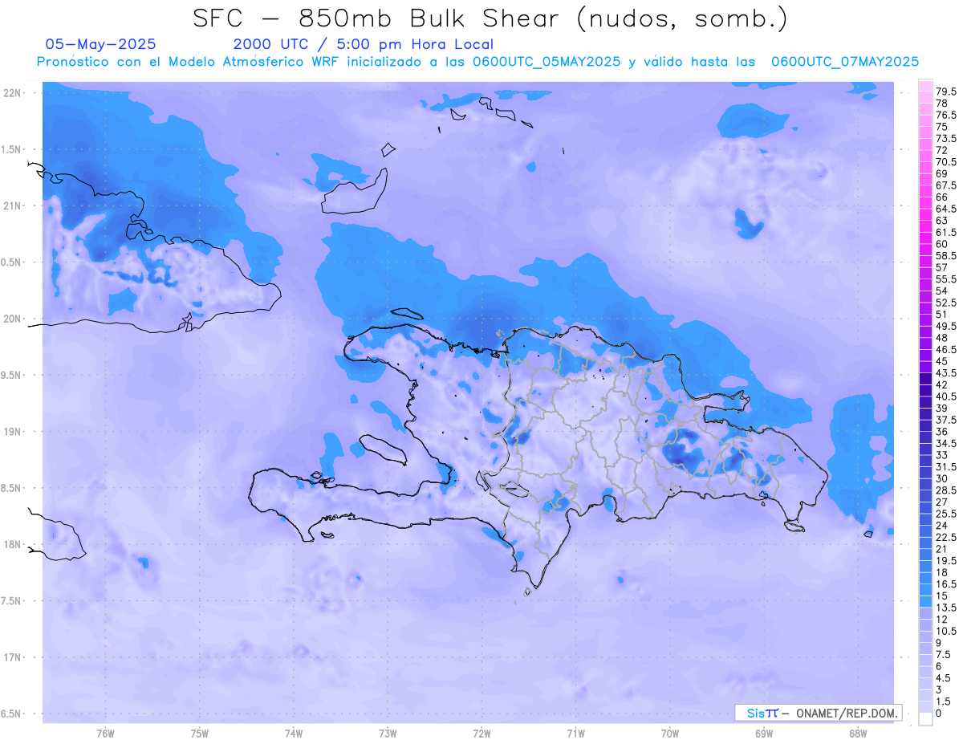The image size is (963, 744).
Task: Click the '4.5' value on the color scale
Action: [944, 678]
